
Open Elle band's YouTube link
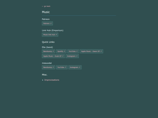73,51
